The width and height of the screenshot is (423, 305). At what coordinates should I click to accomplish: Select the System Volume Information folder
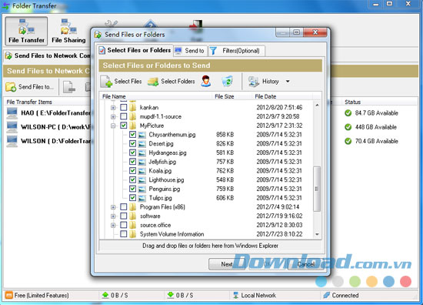coord(172,234)
